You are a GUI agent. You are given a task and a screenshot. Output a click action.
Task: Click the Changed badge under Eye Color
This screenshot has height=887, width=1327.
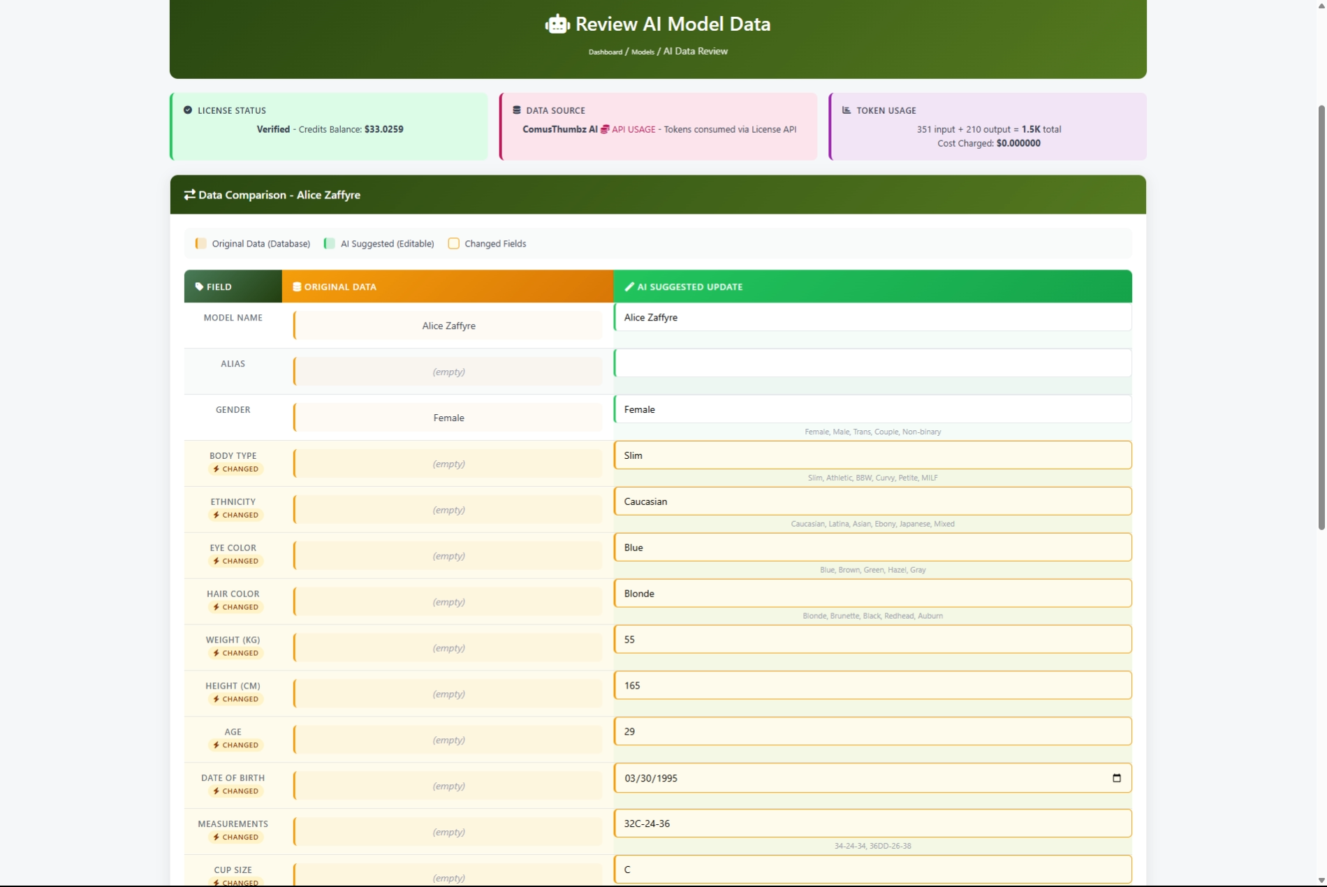(x=235, y=561)
